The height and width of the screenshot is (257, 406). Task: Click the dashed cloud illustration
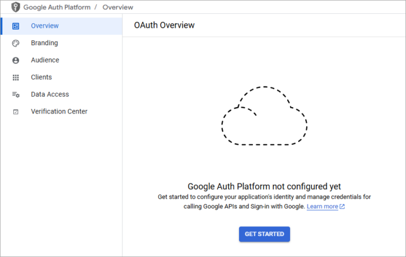pos(264,116)
